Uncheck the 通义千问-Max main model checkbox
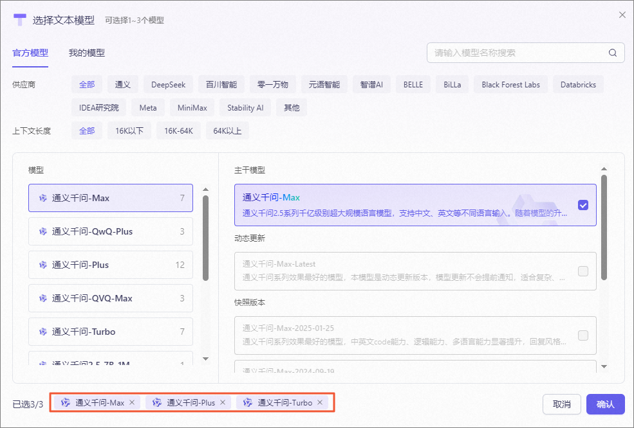The image size is (634, 428). (x=583, y=205)
